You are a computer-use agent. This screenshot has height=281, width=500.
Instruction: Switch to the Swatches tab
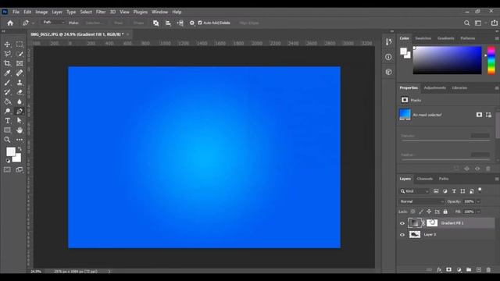(x=423, y=38)
